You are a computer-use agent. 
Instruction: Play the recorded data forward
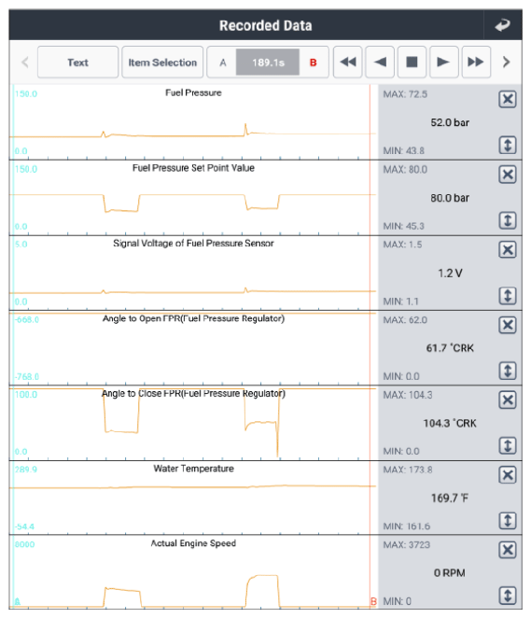pyautogui.click(x=444, y=63)
